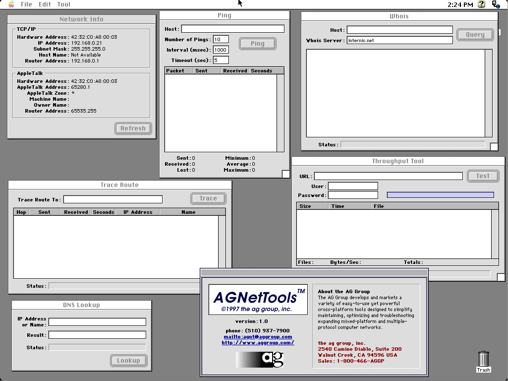Click the Sent column header in Ping
Screen dimensions: 508x381
(207, 70)
